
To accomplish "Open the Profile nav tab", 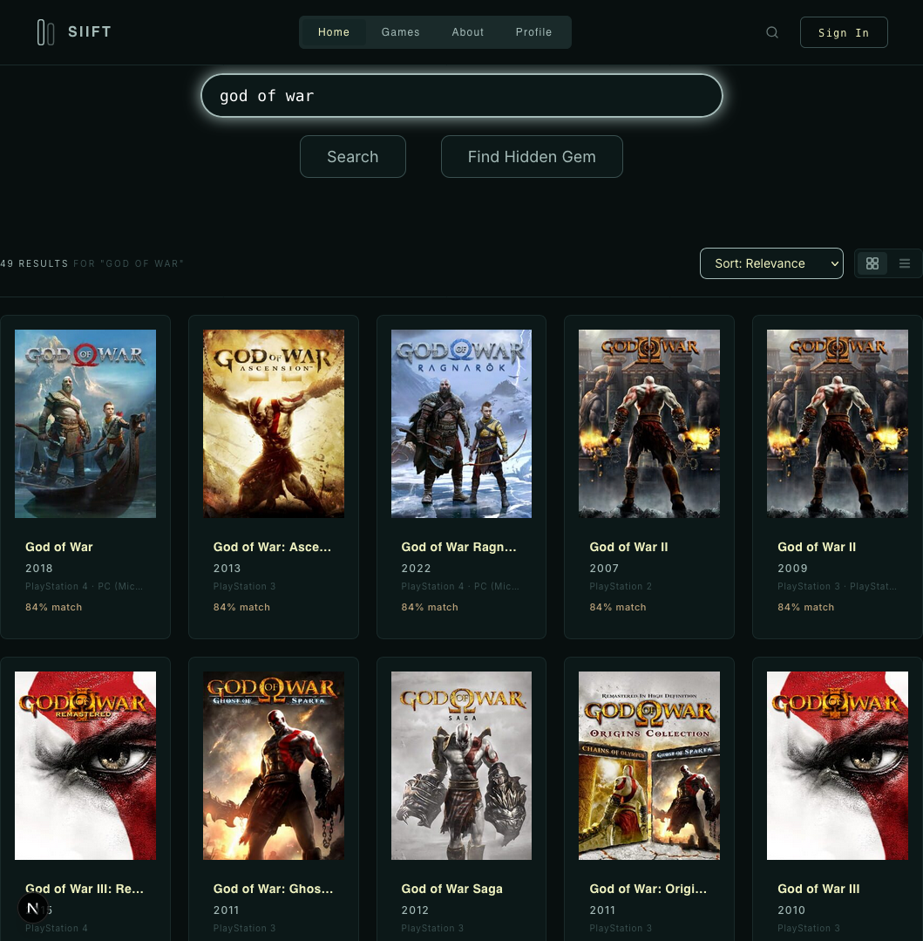I will (533, 32).
